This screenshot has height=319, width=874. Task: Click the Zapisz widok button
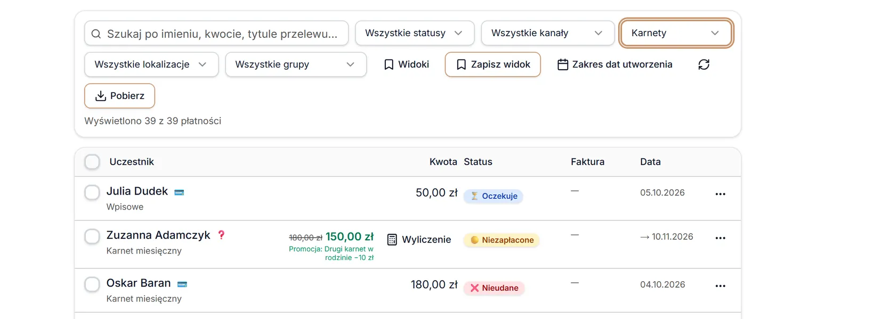pyautogui.click(x=493, y=64)
